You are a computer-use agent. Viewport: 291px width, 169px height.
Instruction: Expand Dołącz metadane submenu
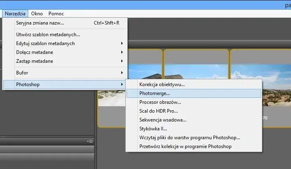[x=65, y=52]
